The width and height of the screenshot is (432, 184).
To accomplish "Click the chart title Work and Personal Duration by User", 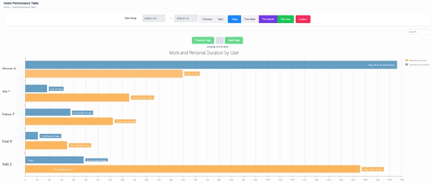I will (x=204, y=53).
